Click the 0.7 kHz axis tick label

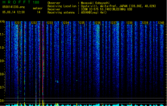[2, 87]
